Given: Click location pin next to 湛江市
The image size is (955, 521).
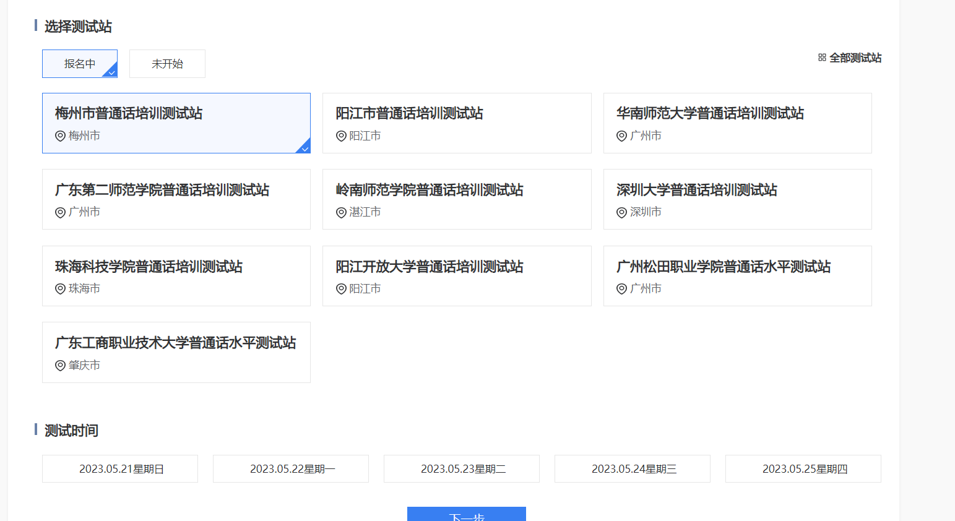Looking at the screenshot, I should (341, 213).
